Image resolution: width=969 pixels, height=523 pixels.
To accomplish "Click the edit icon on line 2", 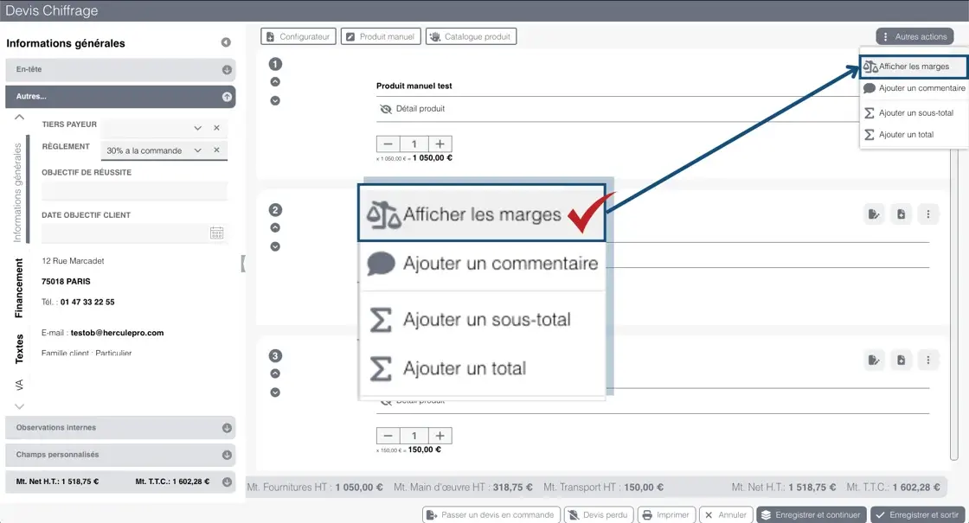I will click(874, 214).
